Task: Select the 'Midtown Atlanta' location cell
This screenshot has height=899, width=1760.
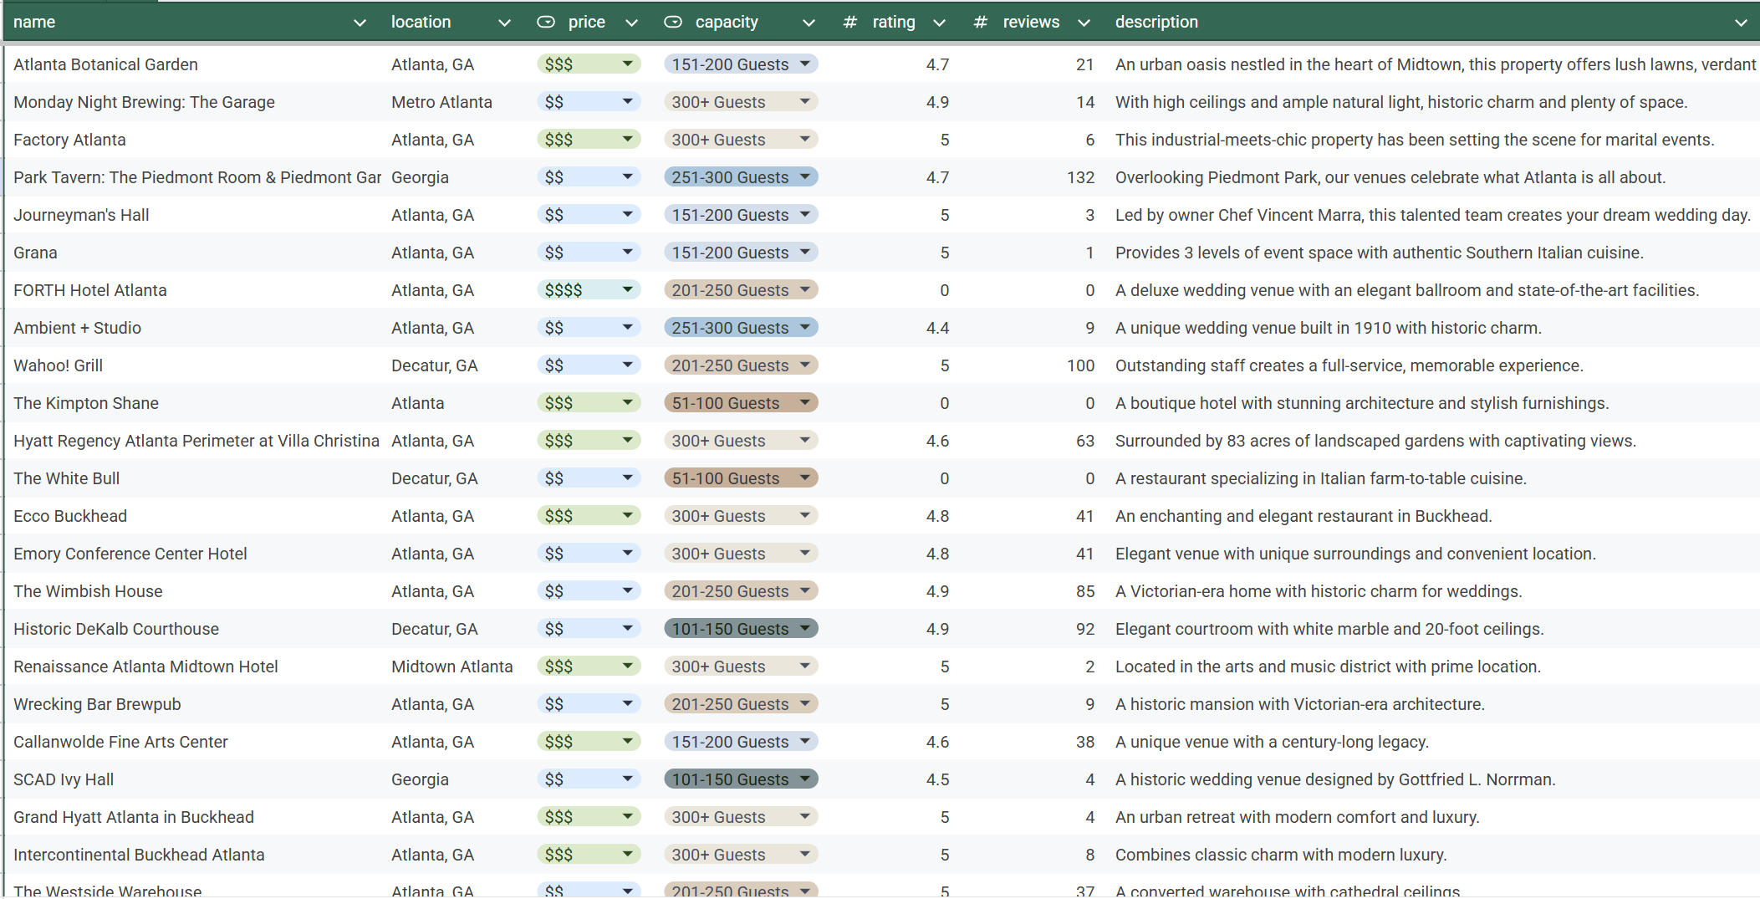Action: coord(456,667)
